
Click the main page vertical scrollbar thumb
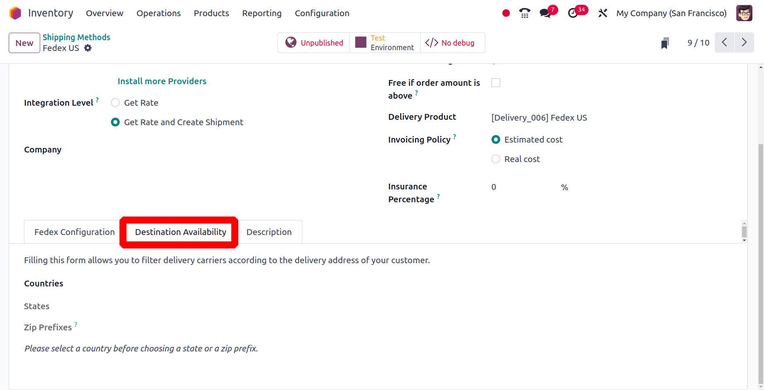(x=761, y=264)
